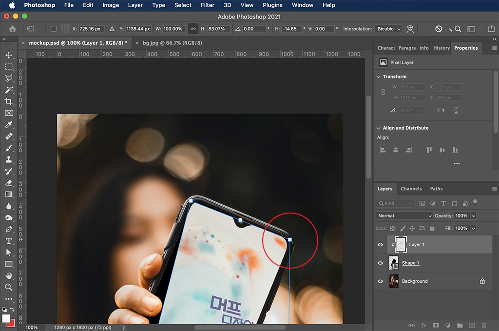Open the layer effects fx menu

point(423,325)
